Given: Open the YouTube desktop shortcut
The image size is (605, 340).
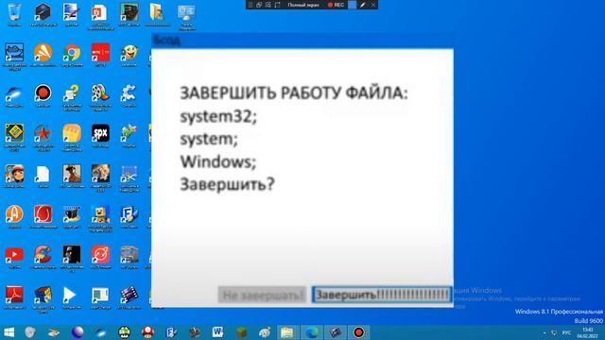Looking at the screenshot, I should coord(14,255).
